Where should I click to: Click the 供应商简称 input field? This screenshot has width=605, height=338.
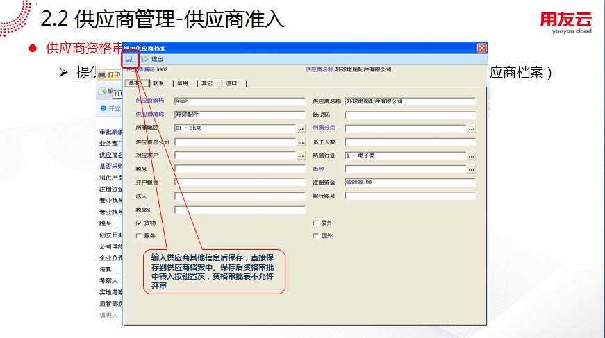pos(240,115)
